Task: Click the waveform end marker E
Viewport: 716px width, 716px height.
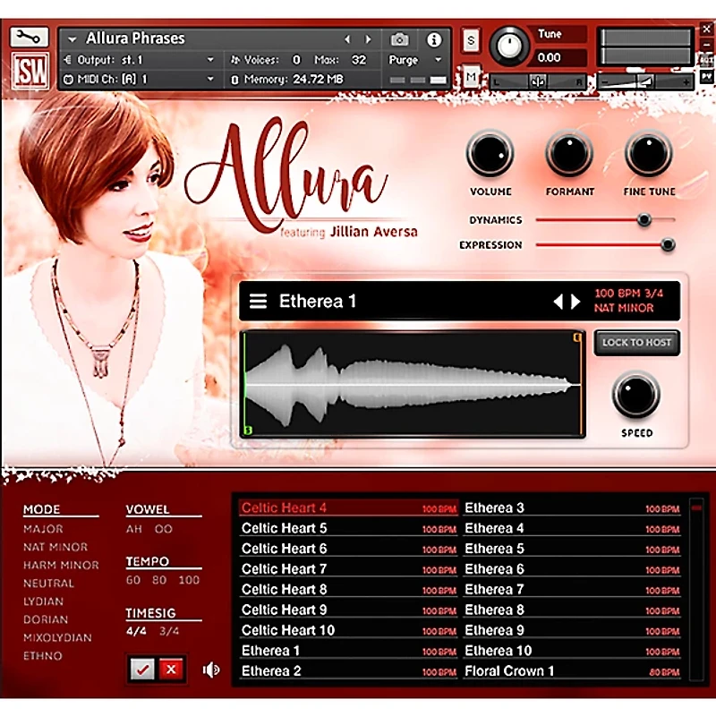Action: (x=577, y=337)
